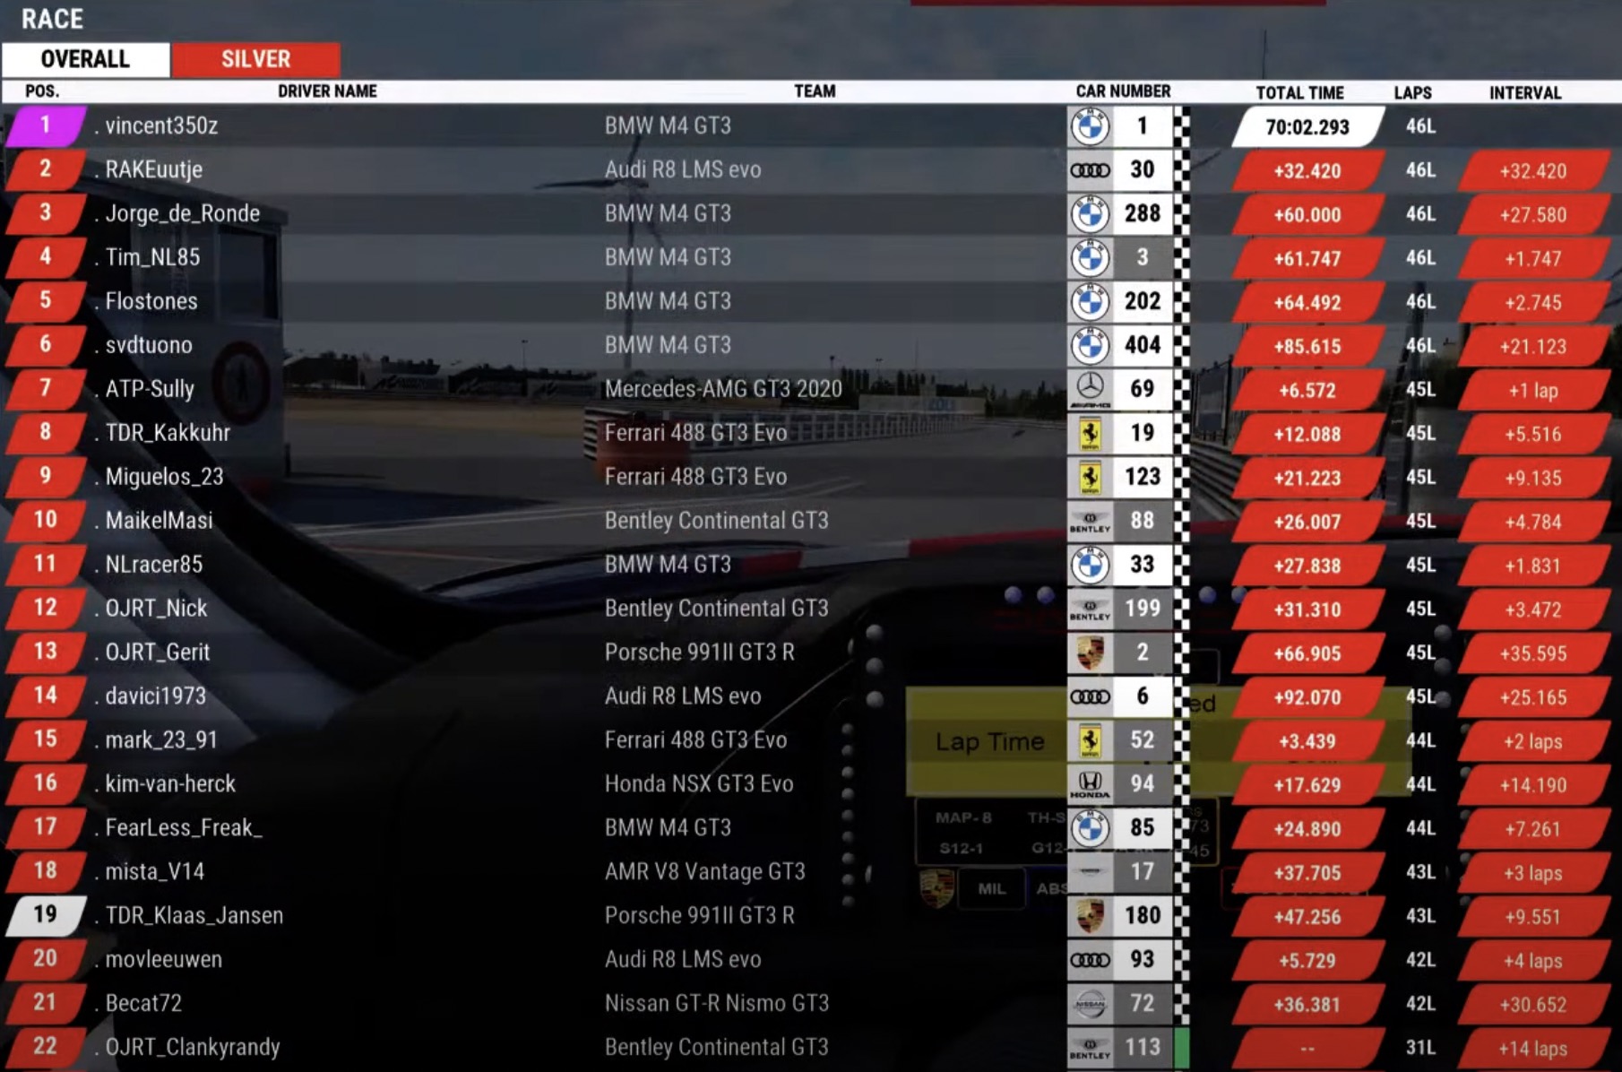Viewport: 1622px width, 1072px height.
Task: Select driver Flostones
Action: (x=151, y=302)
